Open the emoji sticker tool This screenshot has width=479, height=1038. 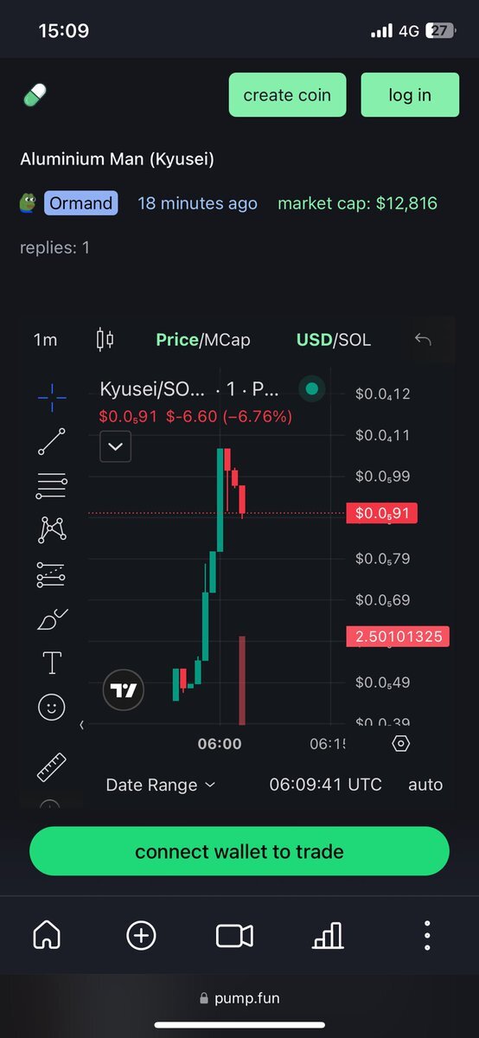click(x=52, y=708)
